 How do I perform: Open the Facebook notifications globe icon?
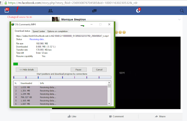(x=138, y=10)
